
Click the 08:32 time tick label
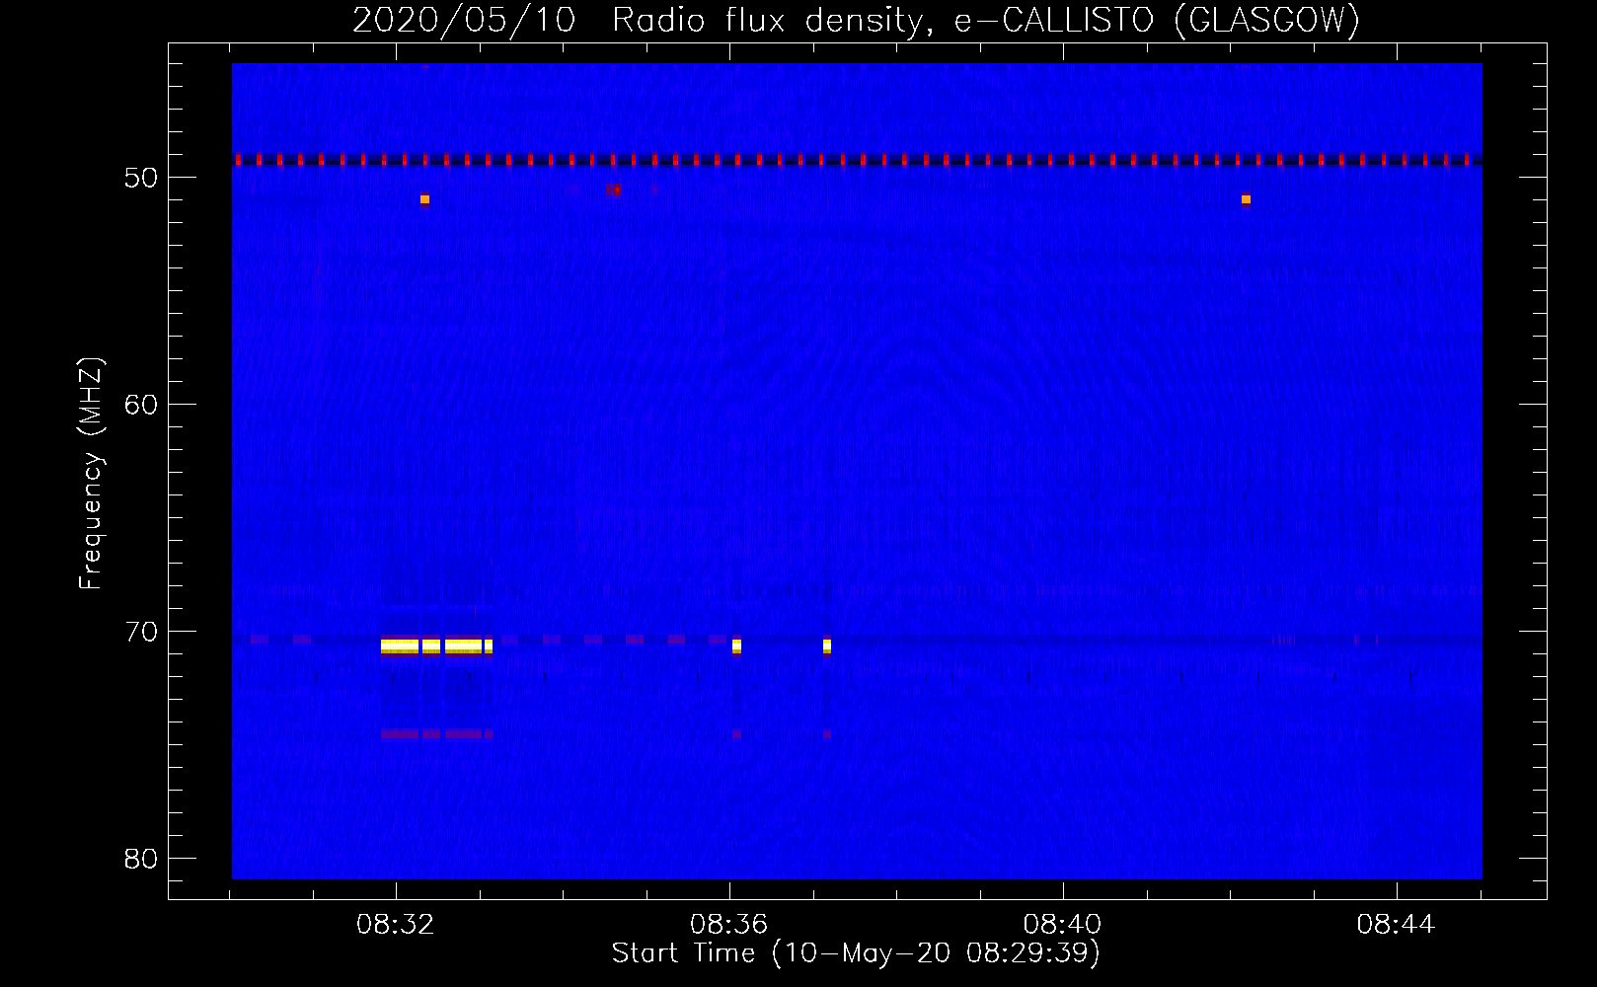tap(396, 925)
